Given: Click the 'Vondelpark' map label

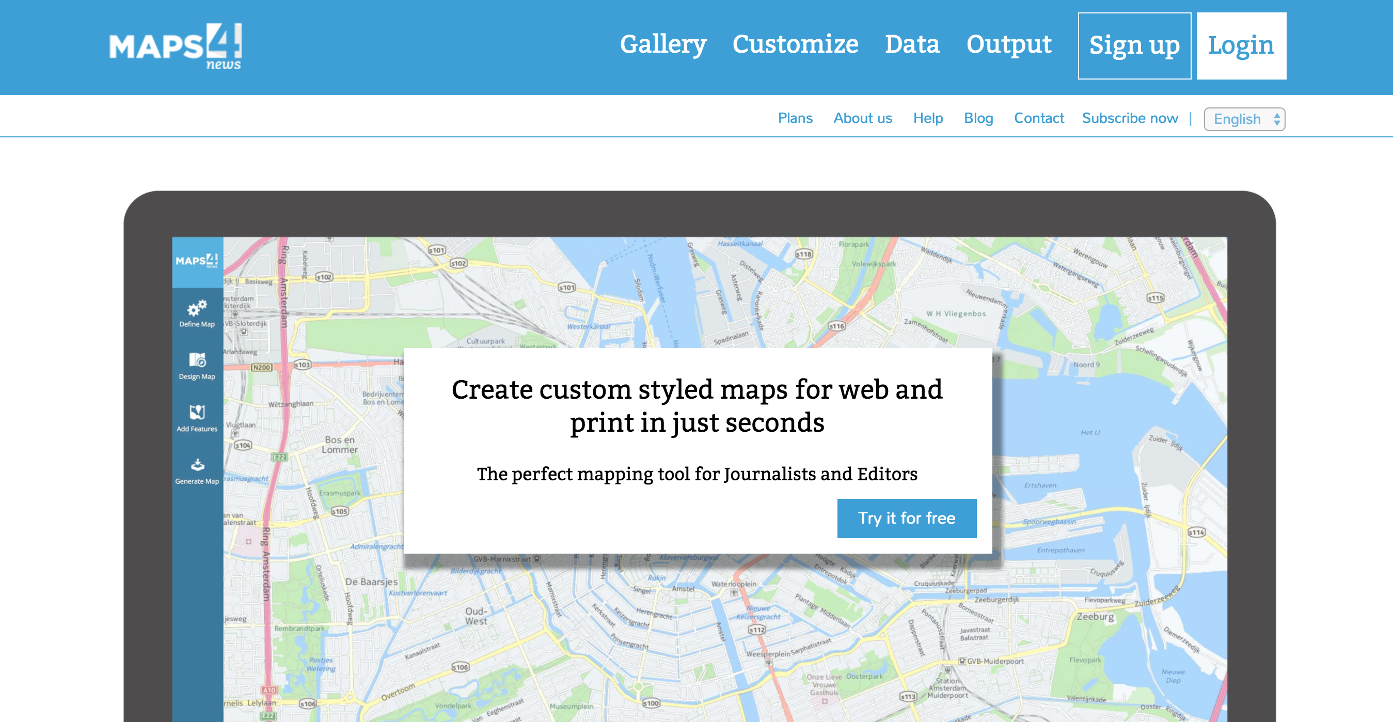Looking at the screenshot, I should point(453,705).
